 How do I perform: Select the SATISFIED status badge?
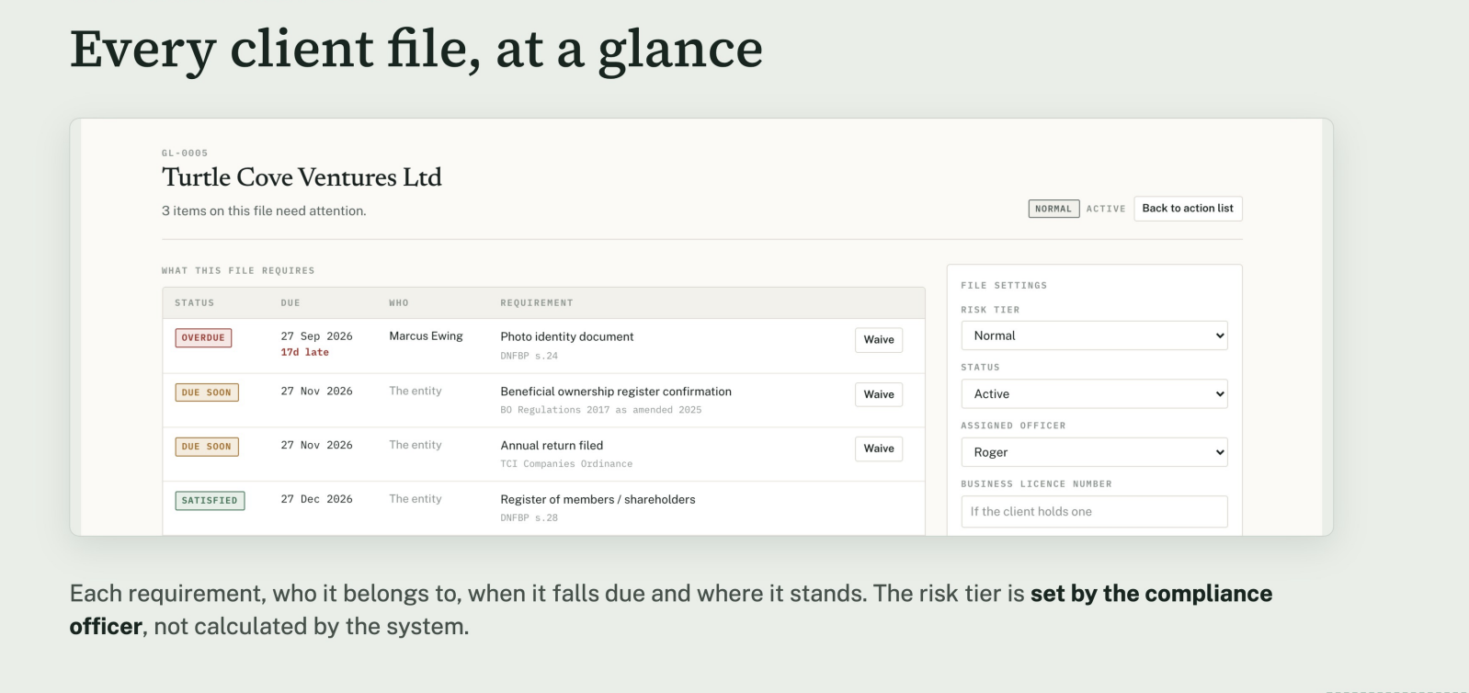(210, 501)
